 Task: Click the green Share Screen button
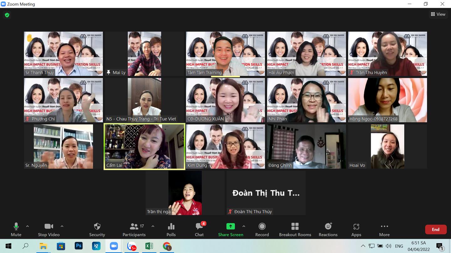(231, 229)
